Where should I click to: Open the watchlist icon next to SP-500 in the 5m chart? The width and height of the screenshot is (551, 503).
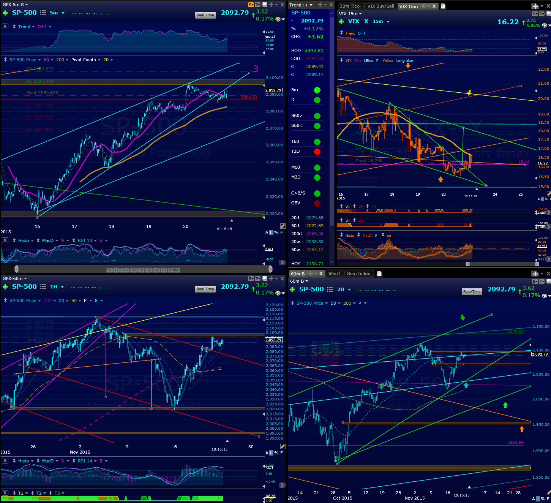pyautogui.click(x=43, y=13)
